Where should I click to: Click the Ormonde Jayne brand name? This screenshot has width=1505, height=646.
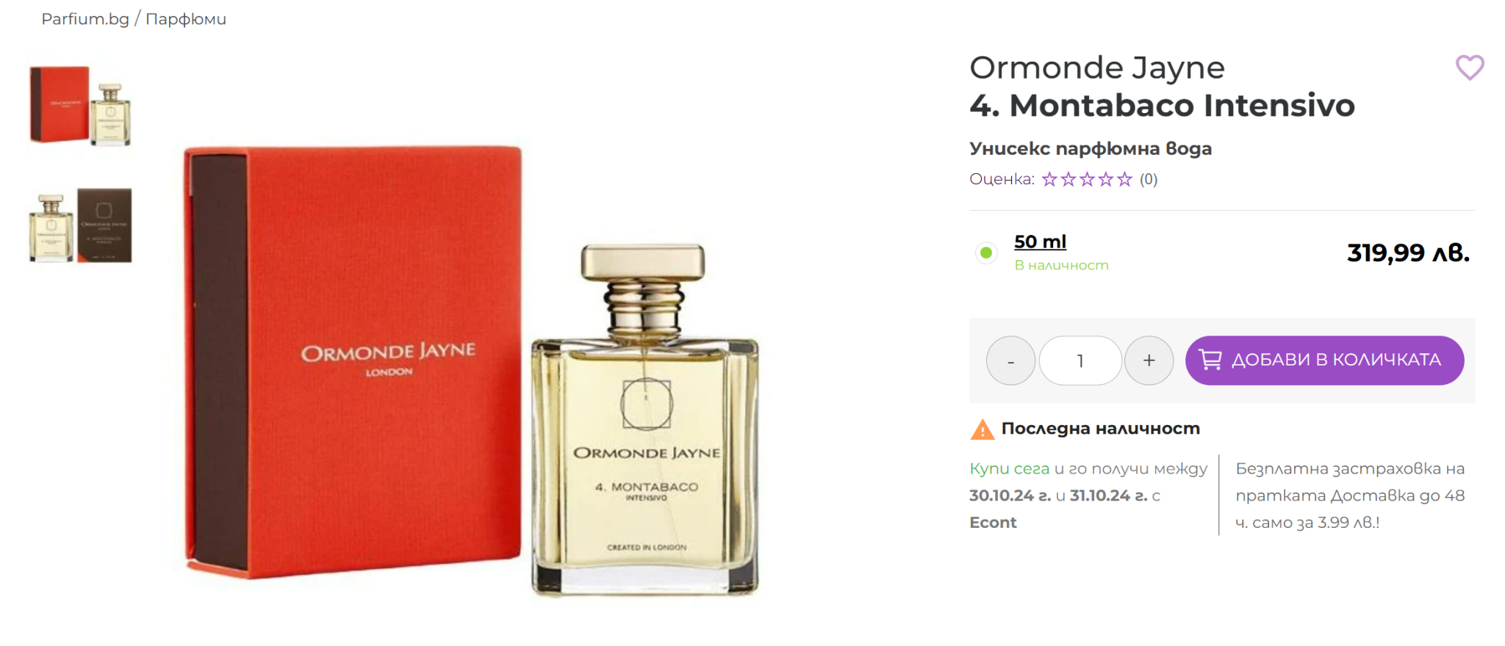click(1097, 68)
